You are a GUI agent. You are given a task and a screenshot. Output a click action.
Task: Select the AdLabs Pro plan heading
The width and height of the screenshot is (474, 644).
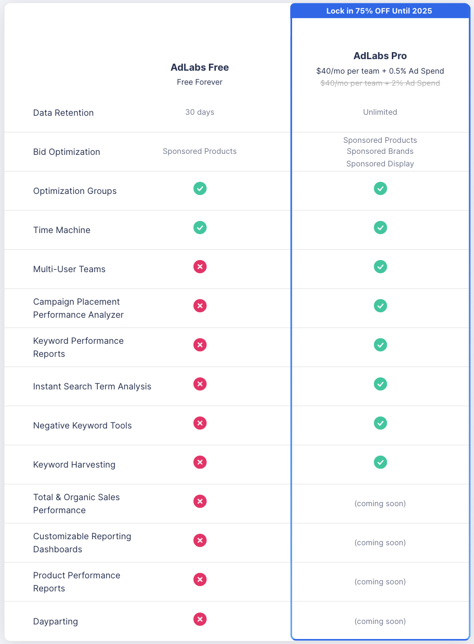tap(380, 56)
